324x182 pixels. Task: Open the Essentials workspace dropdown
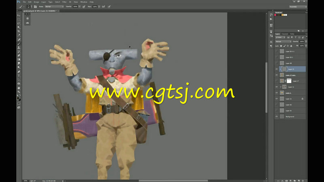tap(298, 6)
